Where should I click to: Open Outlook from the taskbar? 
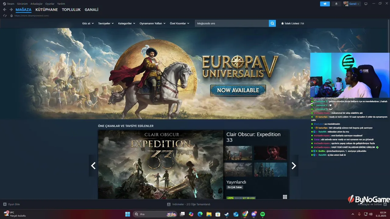click(236, 214)
